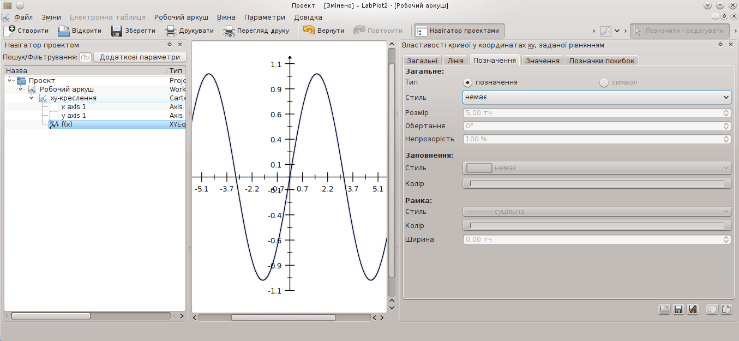This screenshot has height=341, width=739.
Task: Select the позначення radio button
Action: click(x=467, y=82)
